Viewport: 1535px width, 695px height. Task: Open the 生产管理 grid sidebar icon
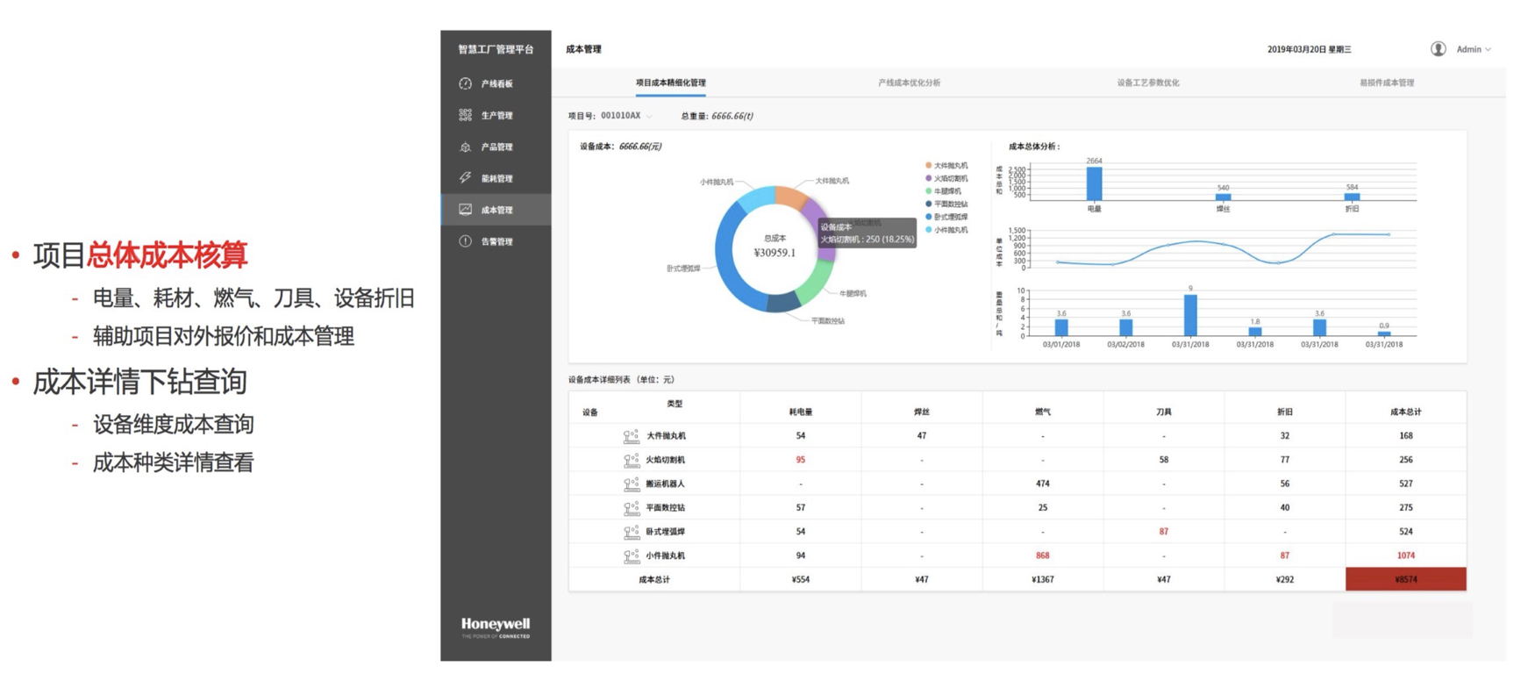pyautogui.click(x=465, y=116)
